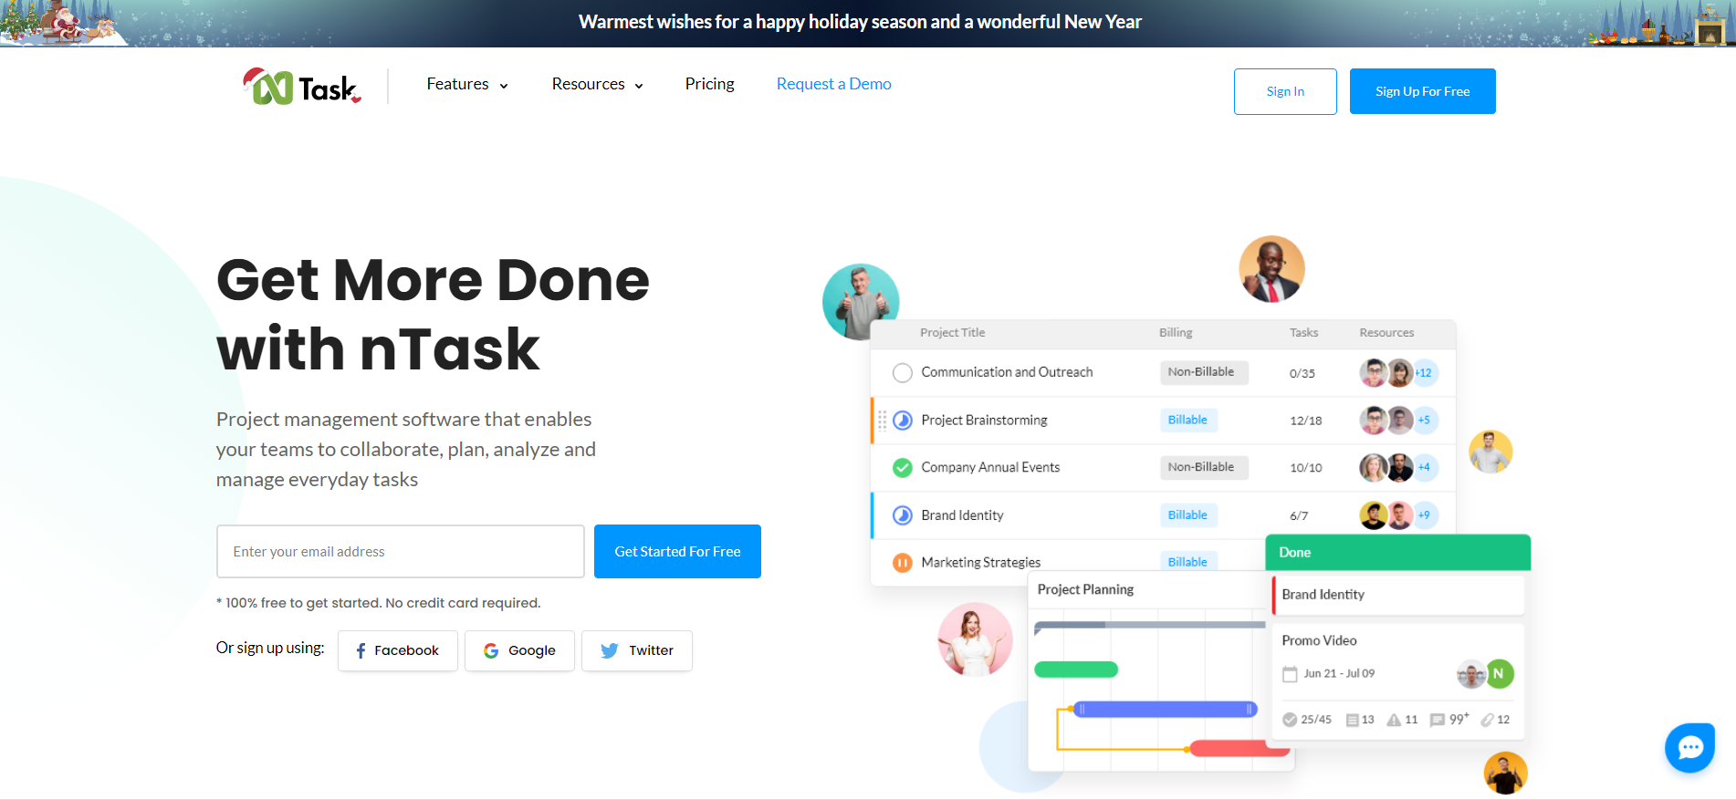Click the drag handle beside Project Brainstorming
This screenshot has width=1736, height=800.
coord(883,421)
